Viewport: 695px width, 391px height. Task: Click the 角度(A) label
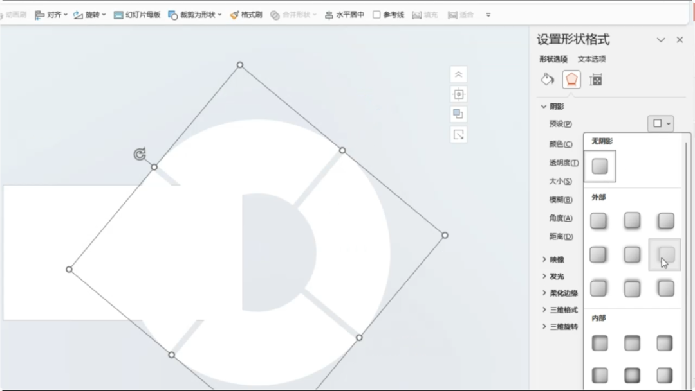coord(561,218)
